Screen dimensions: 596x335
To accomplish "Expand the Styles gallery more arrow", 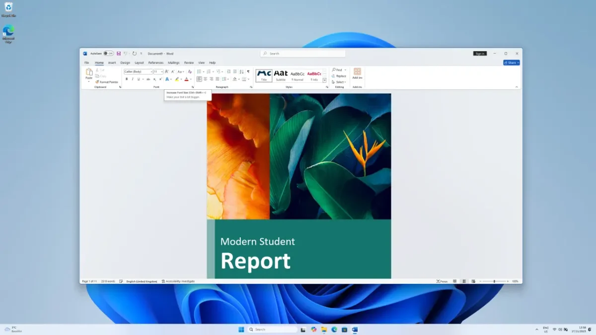I will point(324,80).
